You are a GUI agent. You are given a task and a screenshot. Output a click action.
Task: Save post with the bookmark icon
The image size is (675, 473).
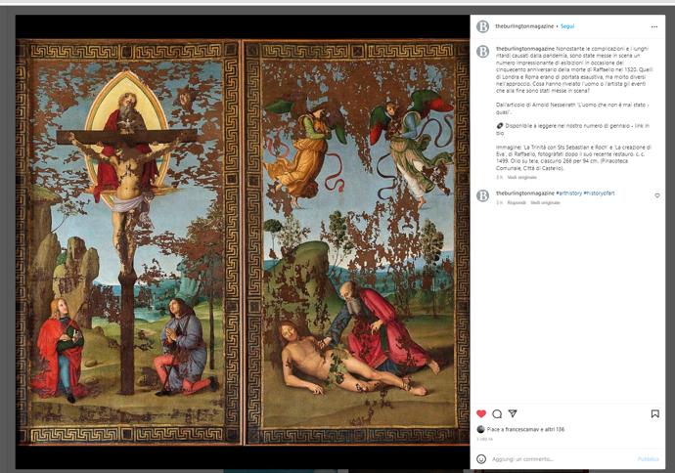point(654,413)
